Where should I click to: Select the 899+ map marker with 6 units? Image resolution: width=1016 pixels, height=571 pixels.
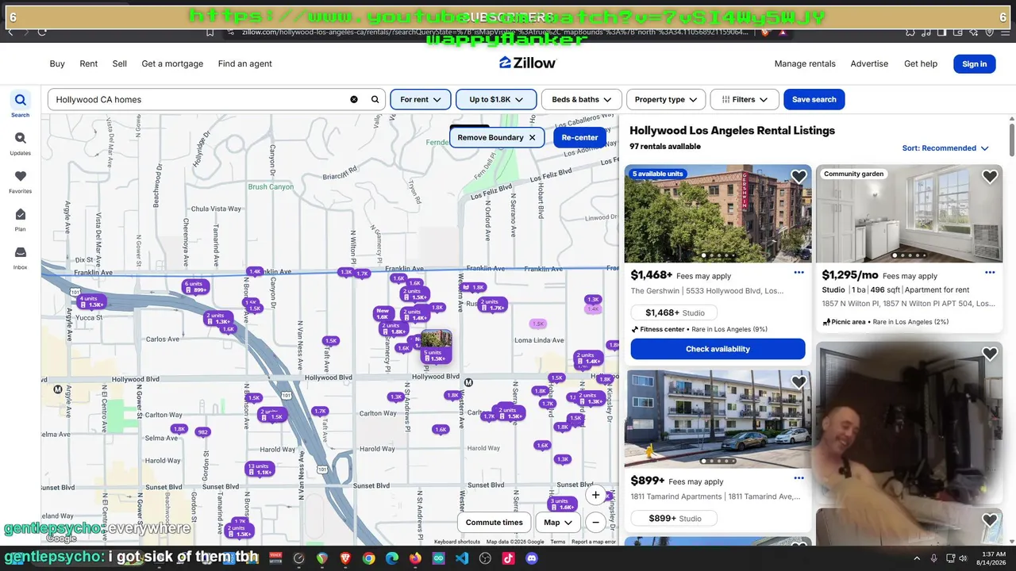(194, 287)
